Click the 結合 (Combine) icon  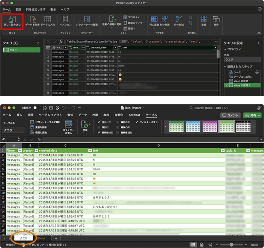point(216,19)
